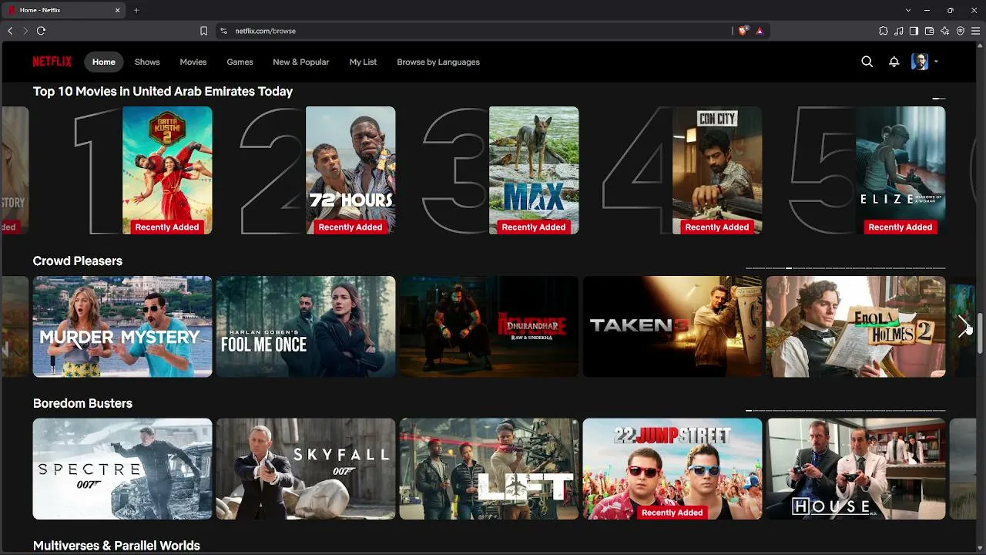Open site settings icon beside URL
Screen dimensions: 986x555
224,31
